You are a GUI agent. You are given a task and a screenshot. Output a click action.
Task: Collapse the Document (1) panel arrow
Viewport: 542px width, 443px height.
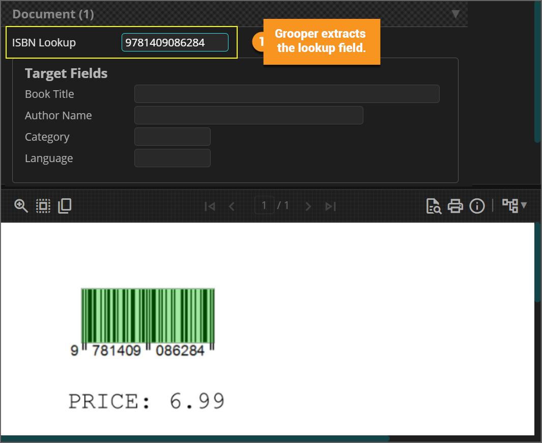(455, 14)
